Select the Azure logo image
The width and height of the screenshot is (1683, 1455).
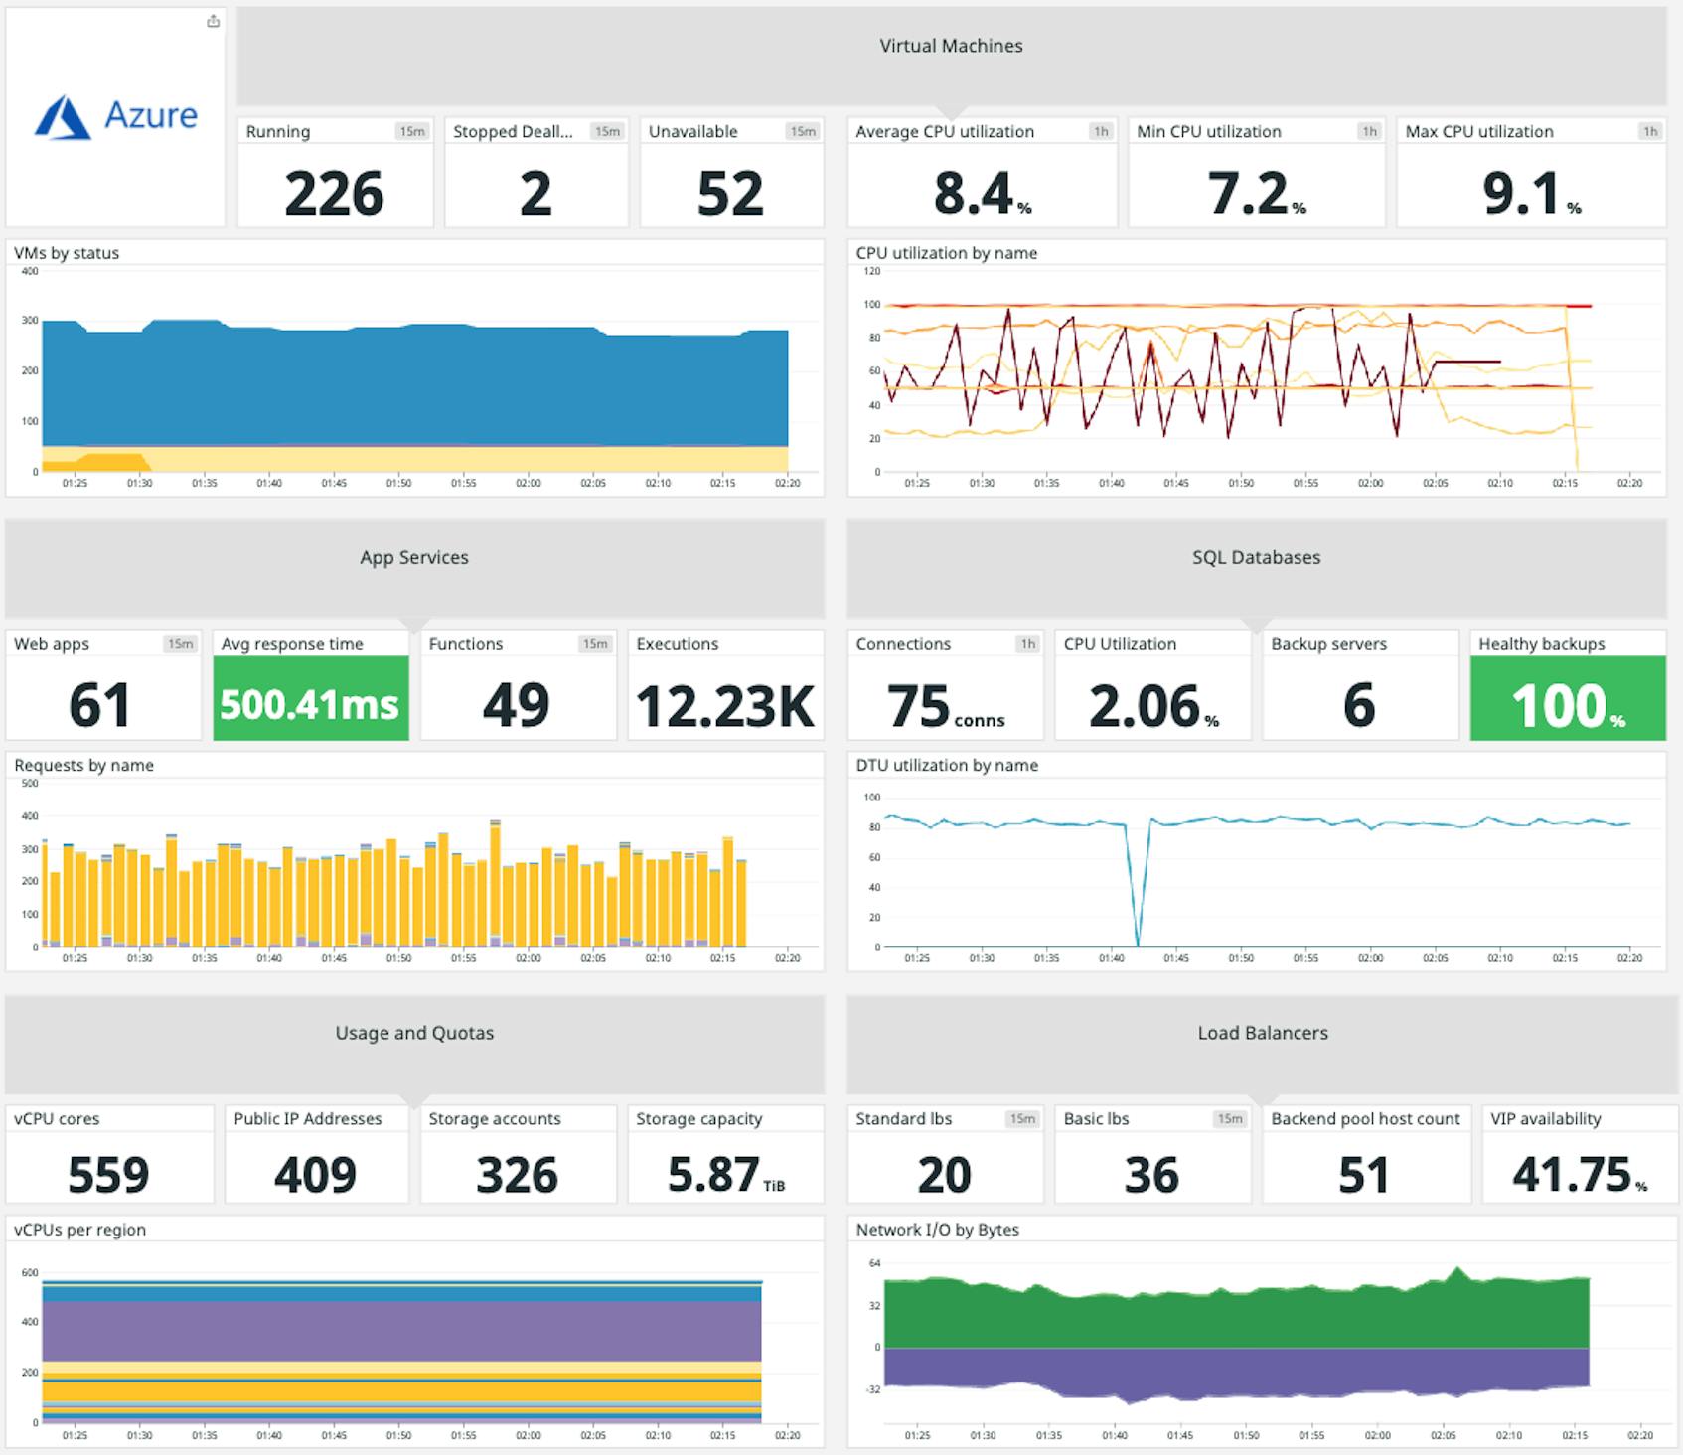115,117
